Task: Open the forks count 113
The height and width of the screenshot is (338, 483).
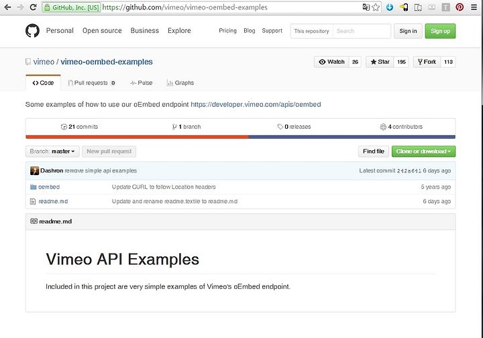Action: 448,62
